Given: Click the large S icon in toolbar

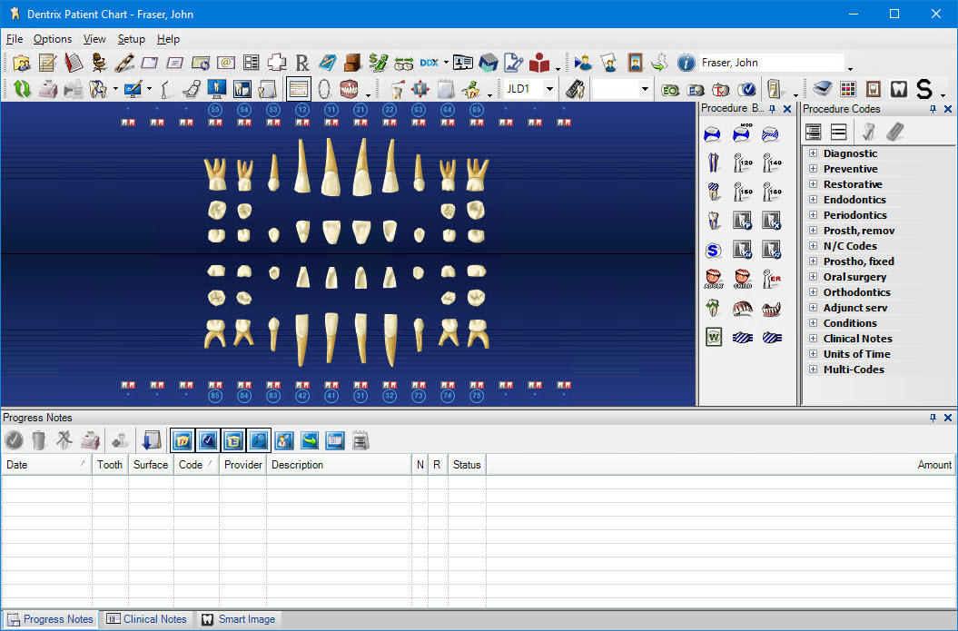Looking at the screenshot, I should point(923,89).
